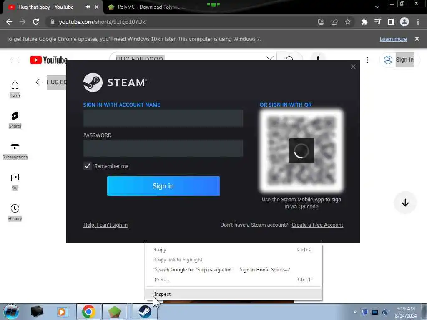The width and height of the screenshot is (427, 320).
Task: Open Subscriptions in the YouTube sidebar
Action: coord(15,151)
